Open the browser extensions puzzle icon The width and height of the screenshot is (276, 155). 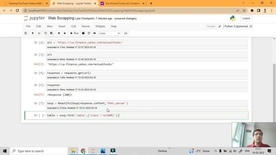point(252,10)
